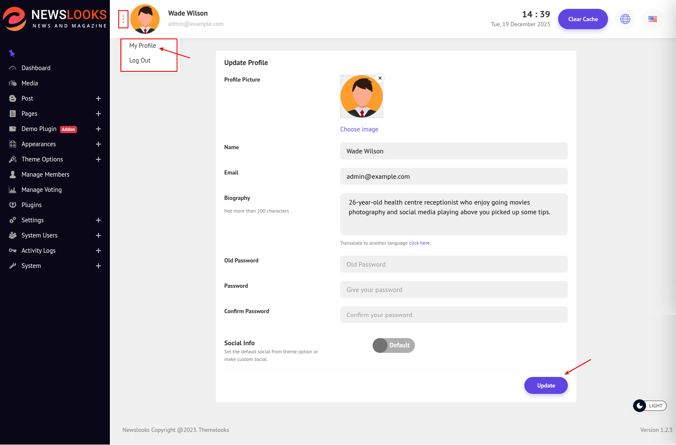Expand the Activity Logs submenu

[98, 251]
